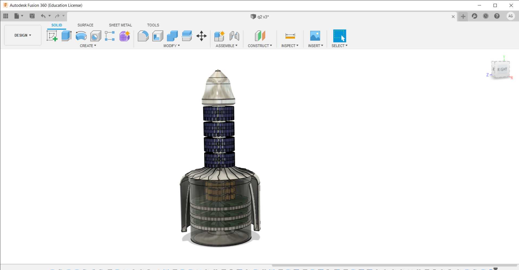Open the Extensions icon
This screenshot has height=270, width=519.
pos(475,16)
